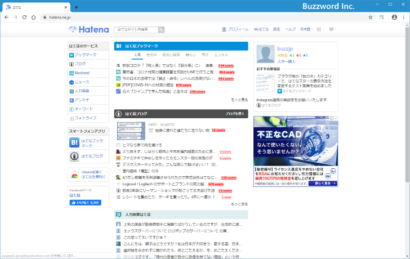
Task: Click もっと見る under bookmark list
Action: (x=239, y=100)
